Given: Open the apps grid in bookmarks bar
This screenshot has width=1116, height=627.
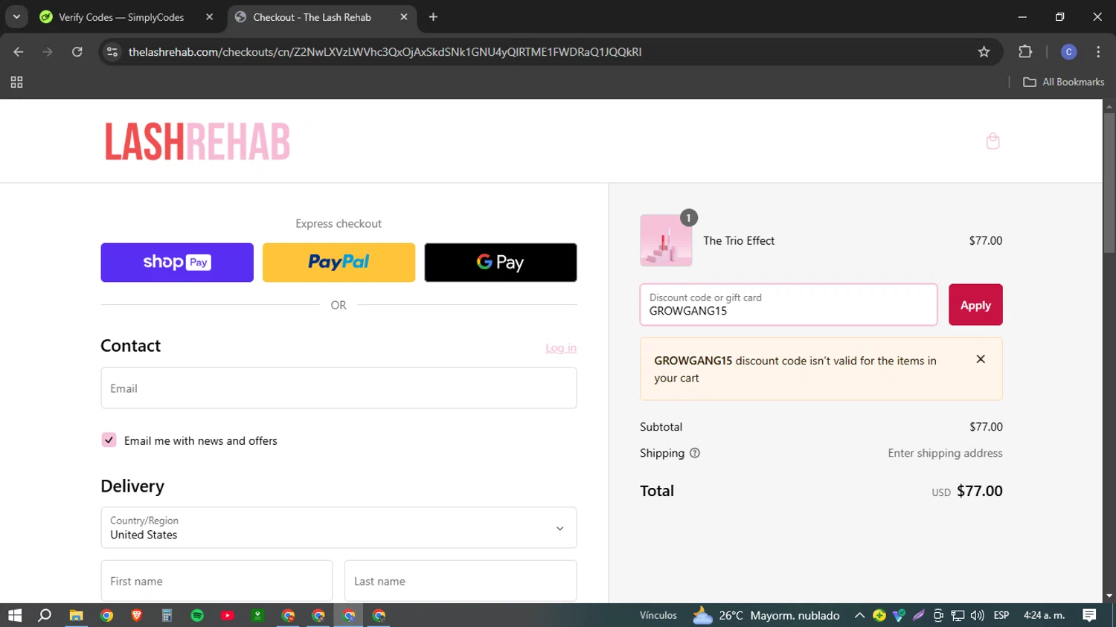Looking at the screenshot, I should [16, 82].
